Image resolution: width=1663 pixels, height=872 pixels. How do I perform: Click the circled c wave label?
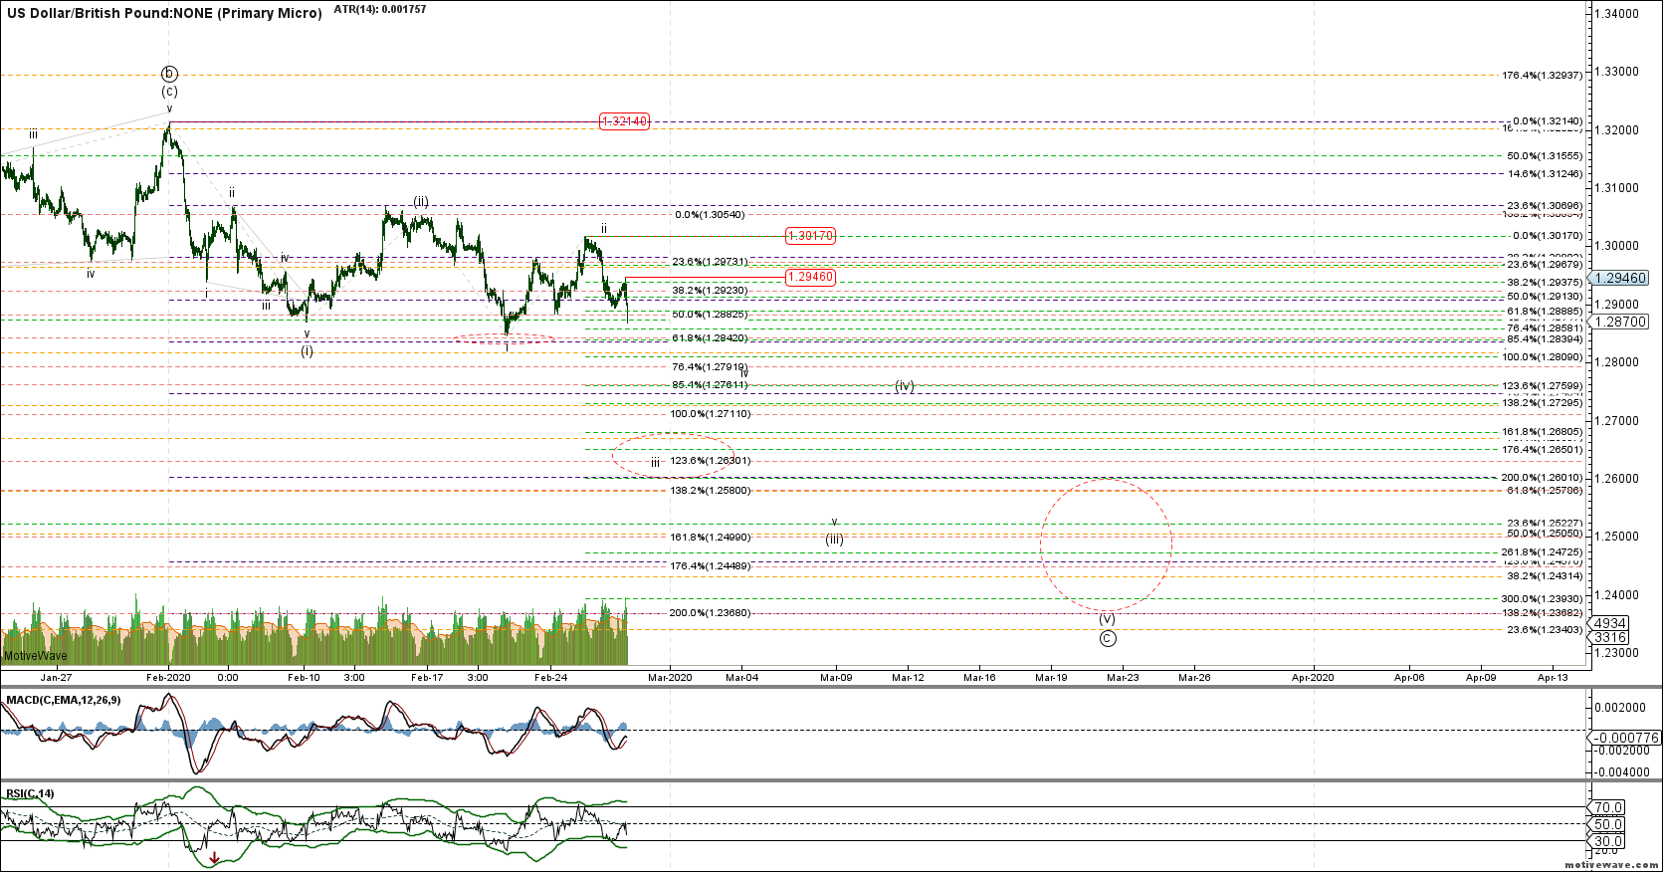(1108, 638)
